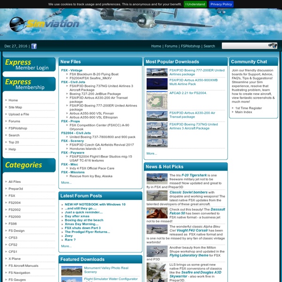This screenshot has width=282, height=282.
Task: Open The Prodigal Flyer Returns post
Action: (x=87, y=232)
